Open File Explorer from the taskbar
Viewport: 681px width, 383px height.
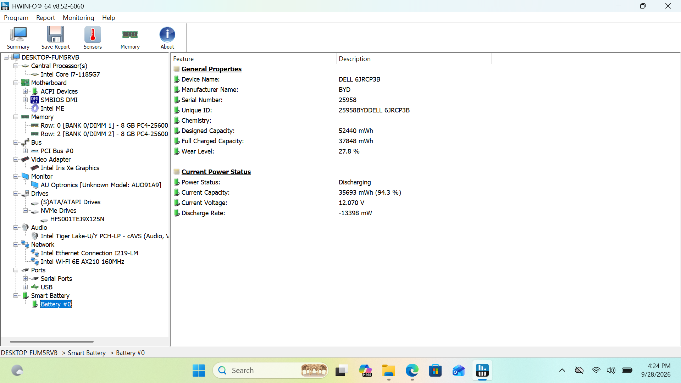coord(388,371)
